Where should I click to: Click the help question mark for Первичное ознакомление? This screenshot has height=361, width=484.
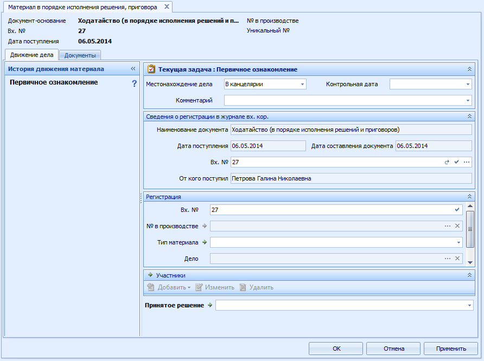coord(134,83)
